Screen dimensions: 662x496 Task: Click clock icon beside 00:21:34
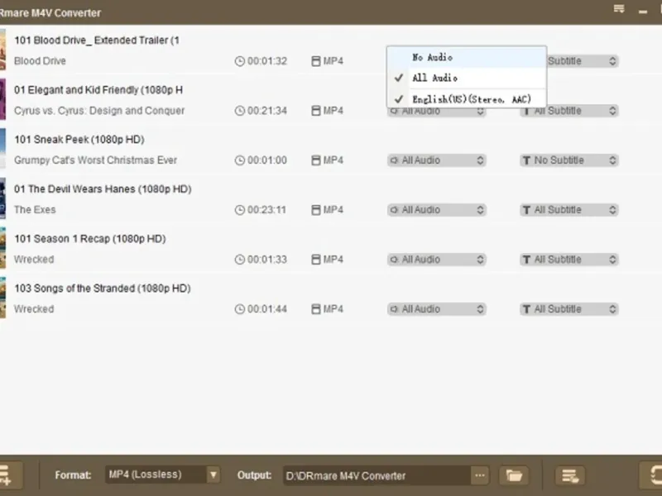pos(240,111)
